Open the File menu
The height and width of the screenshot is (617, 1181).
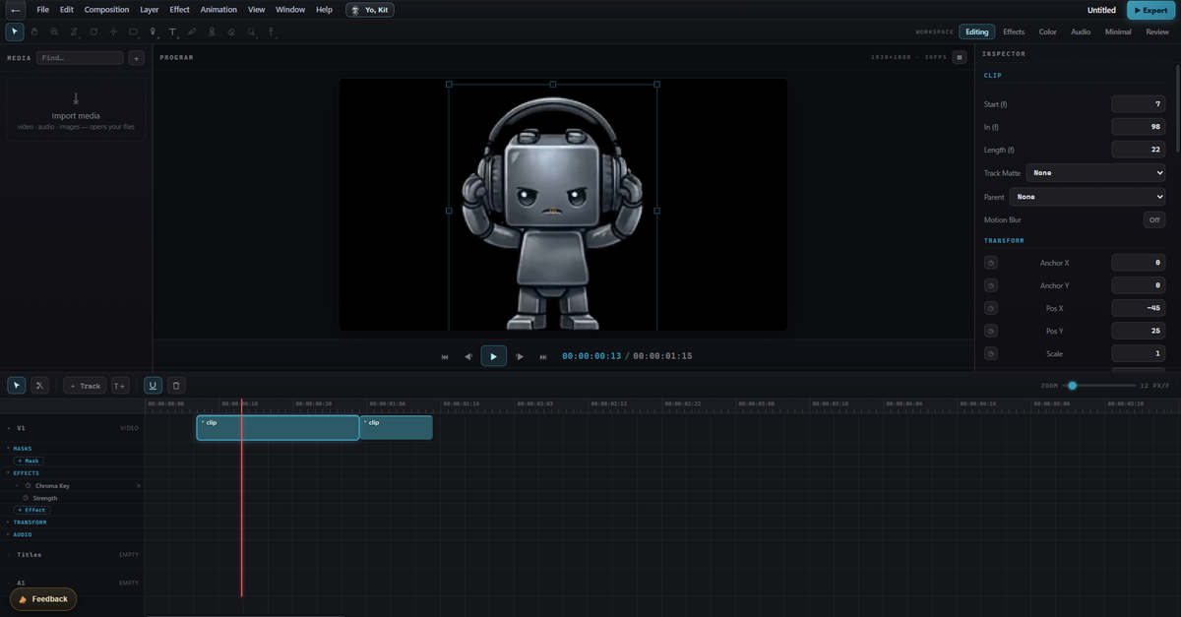[x=43, y=10]
